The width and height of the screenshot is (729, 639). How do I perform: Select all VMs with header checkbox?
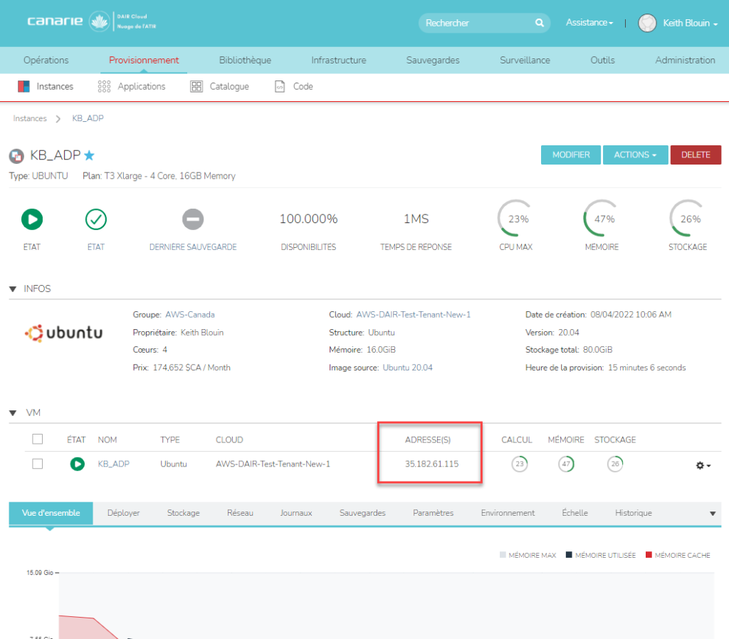pyautogui.click(x=38, y=440)
